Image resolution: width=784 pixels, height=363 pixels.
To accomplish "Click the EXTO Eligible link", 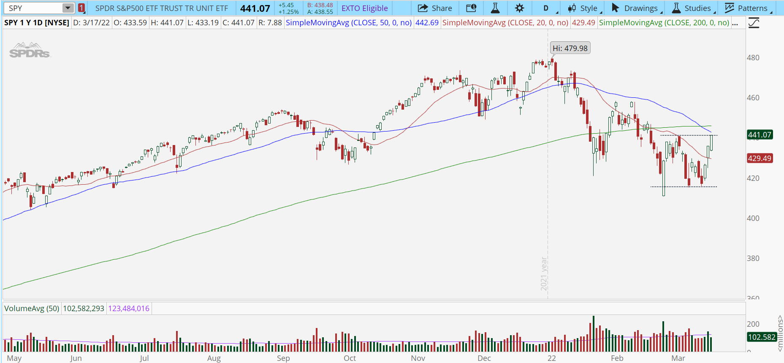I will (364, 8).
